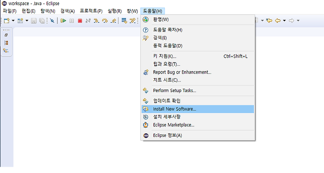Select 설치 세부사항 menu entry
Image resolution: width=324 pixels, height=173 pixels.
[x=198, y=117]
